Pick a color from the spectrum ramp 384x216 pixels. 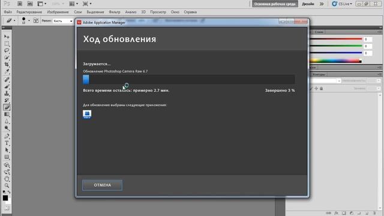pyautogui.click(x=335, y=61)
